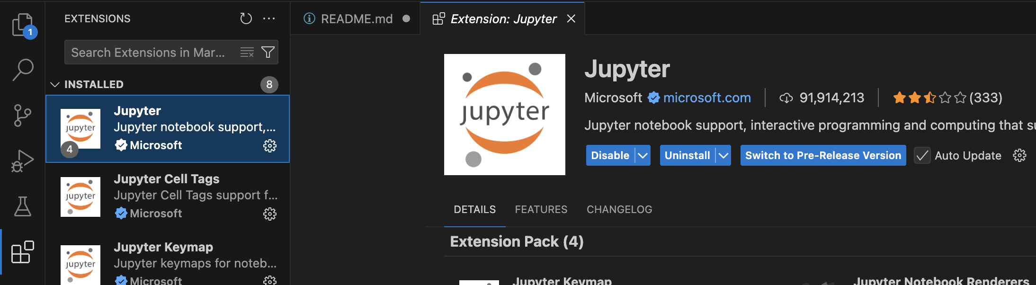Image resolution: width=1036 pixels, height=285 pixels.
Task: Open the FEATURES tab
Action: (541, 209)
